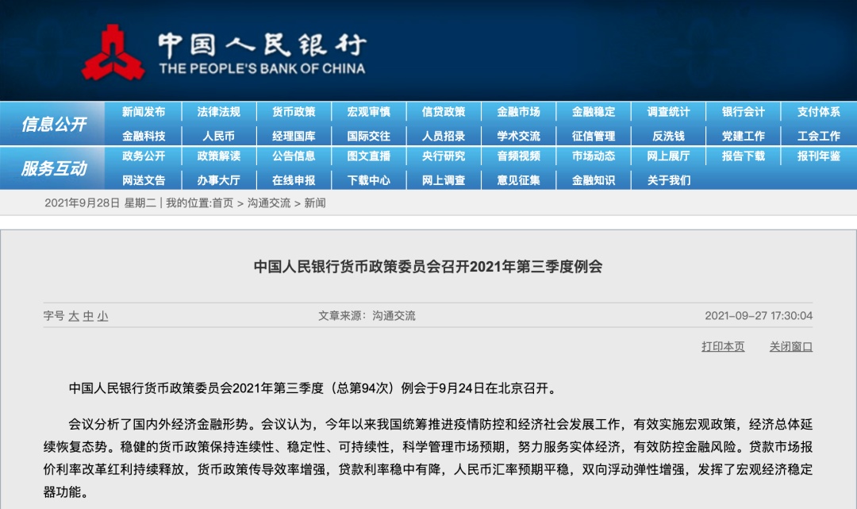Open 关于我们 page
857x509 pixels.
coord(668,180)
